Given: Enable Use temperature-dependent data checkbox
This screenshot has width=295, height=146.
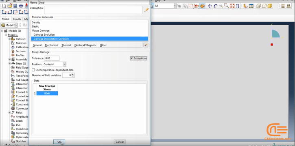Looking at the screenshot, I should (x=33, y=70).
